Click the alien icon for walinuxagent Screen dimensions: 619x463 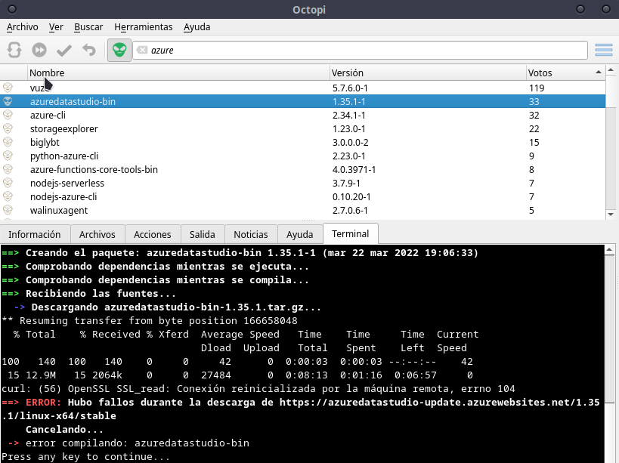pyautogui.click(x=8, y=210)
